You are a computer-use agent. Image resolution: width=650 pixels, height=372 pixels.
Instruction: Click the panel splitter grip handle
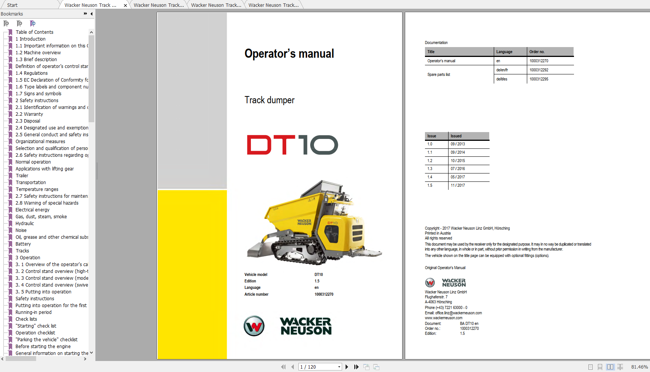coord(97,171)
